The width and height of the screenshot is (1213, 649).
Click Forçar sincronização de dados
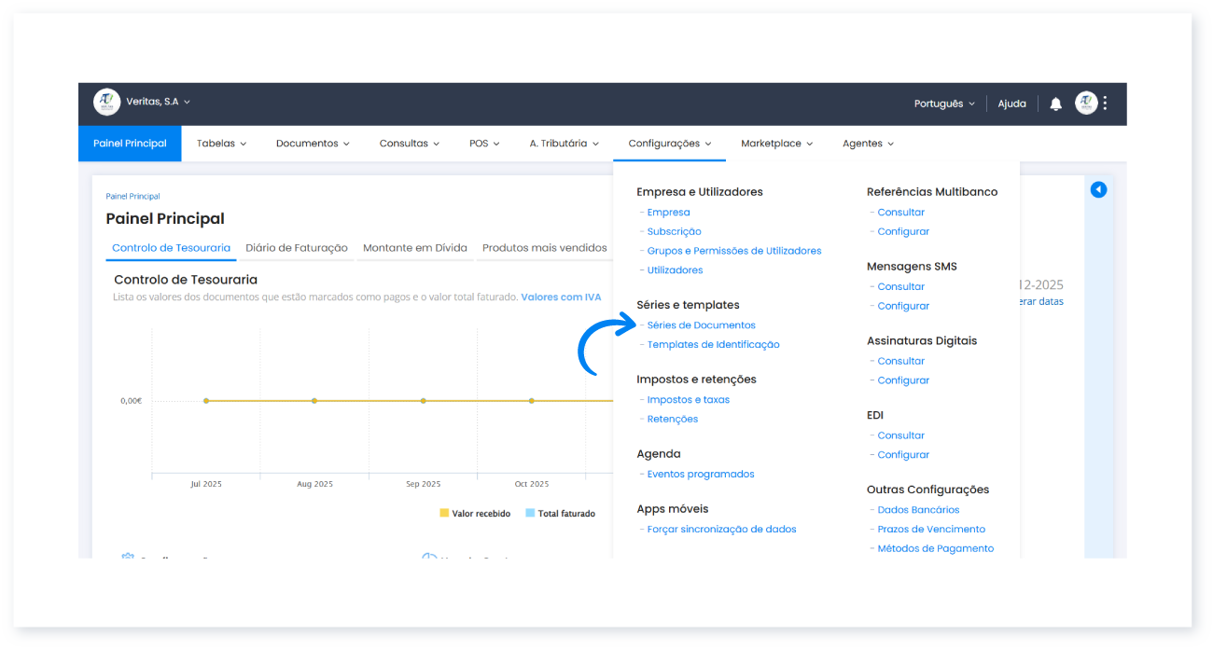coord(722,530)
